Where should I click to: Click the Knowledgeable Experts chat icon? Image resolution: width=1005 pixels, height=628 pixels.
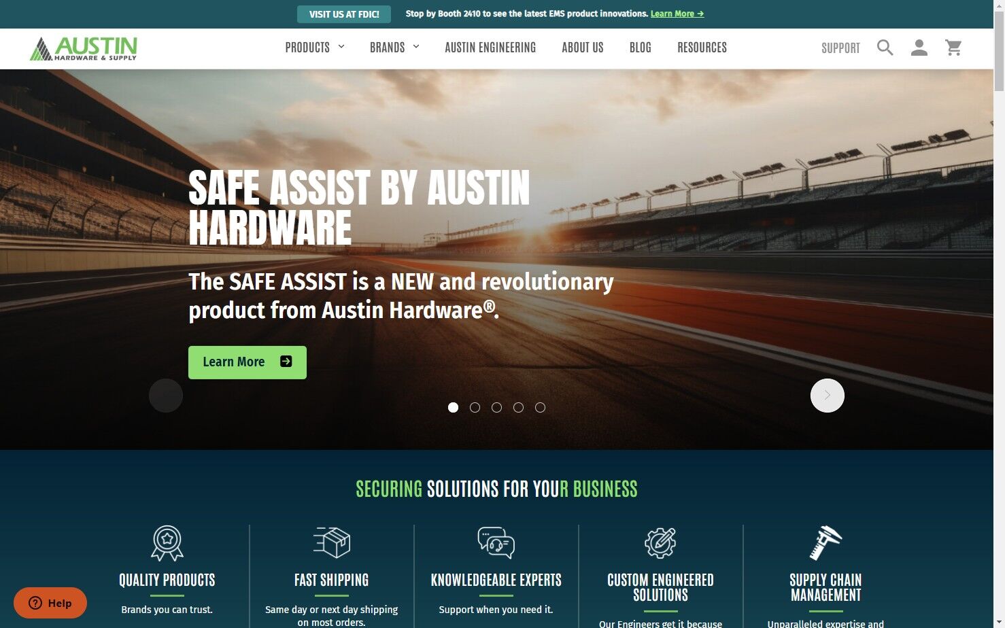tap(496, 542)
